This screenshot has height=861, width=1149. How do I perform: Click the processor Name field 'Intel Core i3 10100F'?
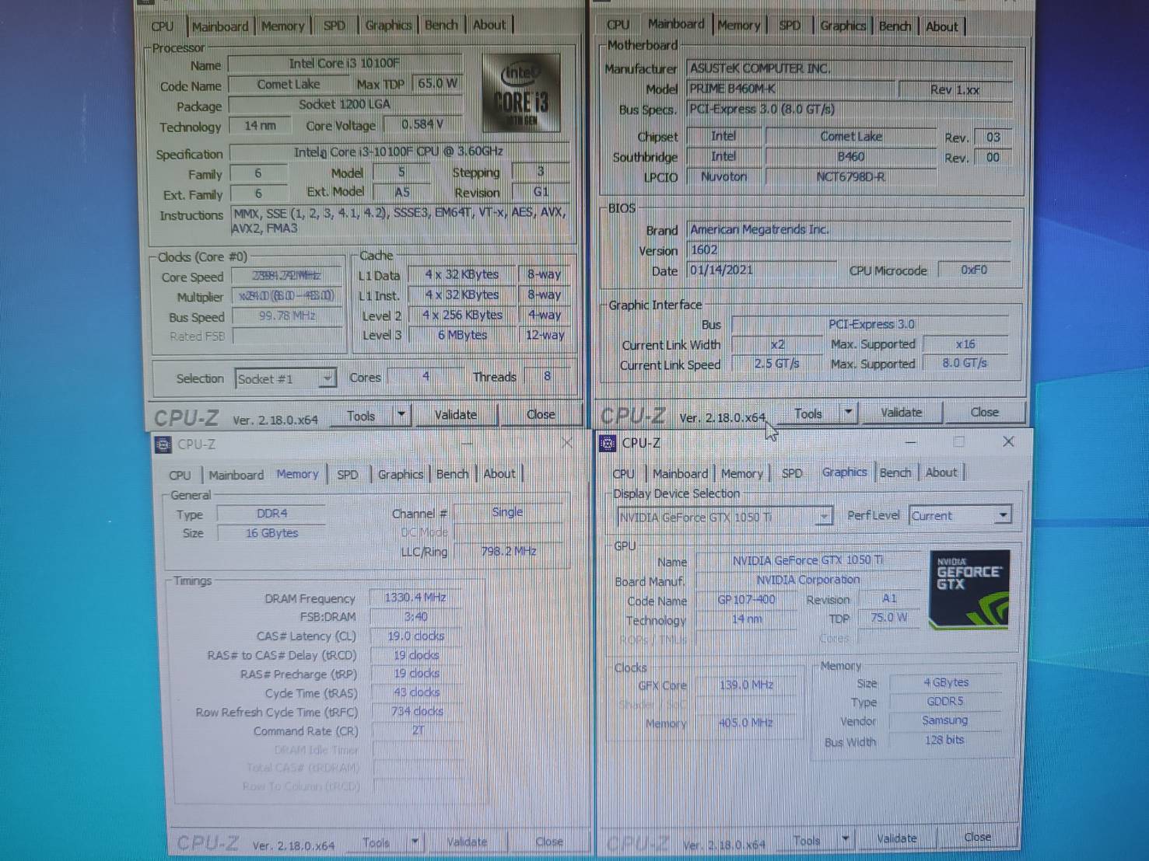coord(344,64)
